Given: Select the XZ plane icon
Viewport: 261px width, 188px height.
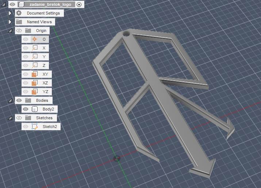Looking at the screenshot, I should pyautogui.click(x=35, y=83).
